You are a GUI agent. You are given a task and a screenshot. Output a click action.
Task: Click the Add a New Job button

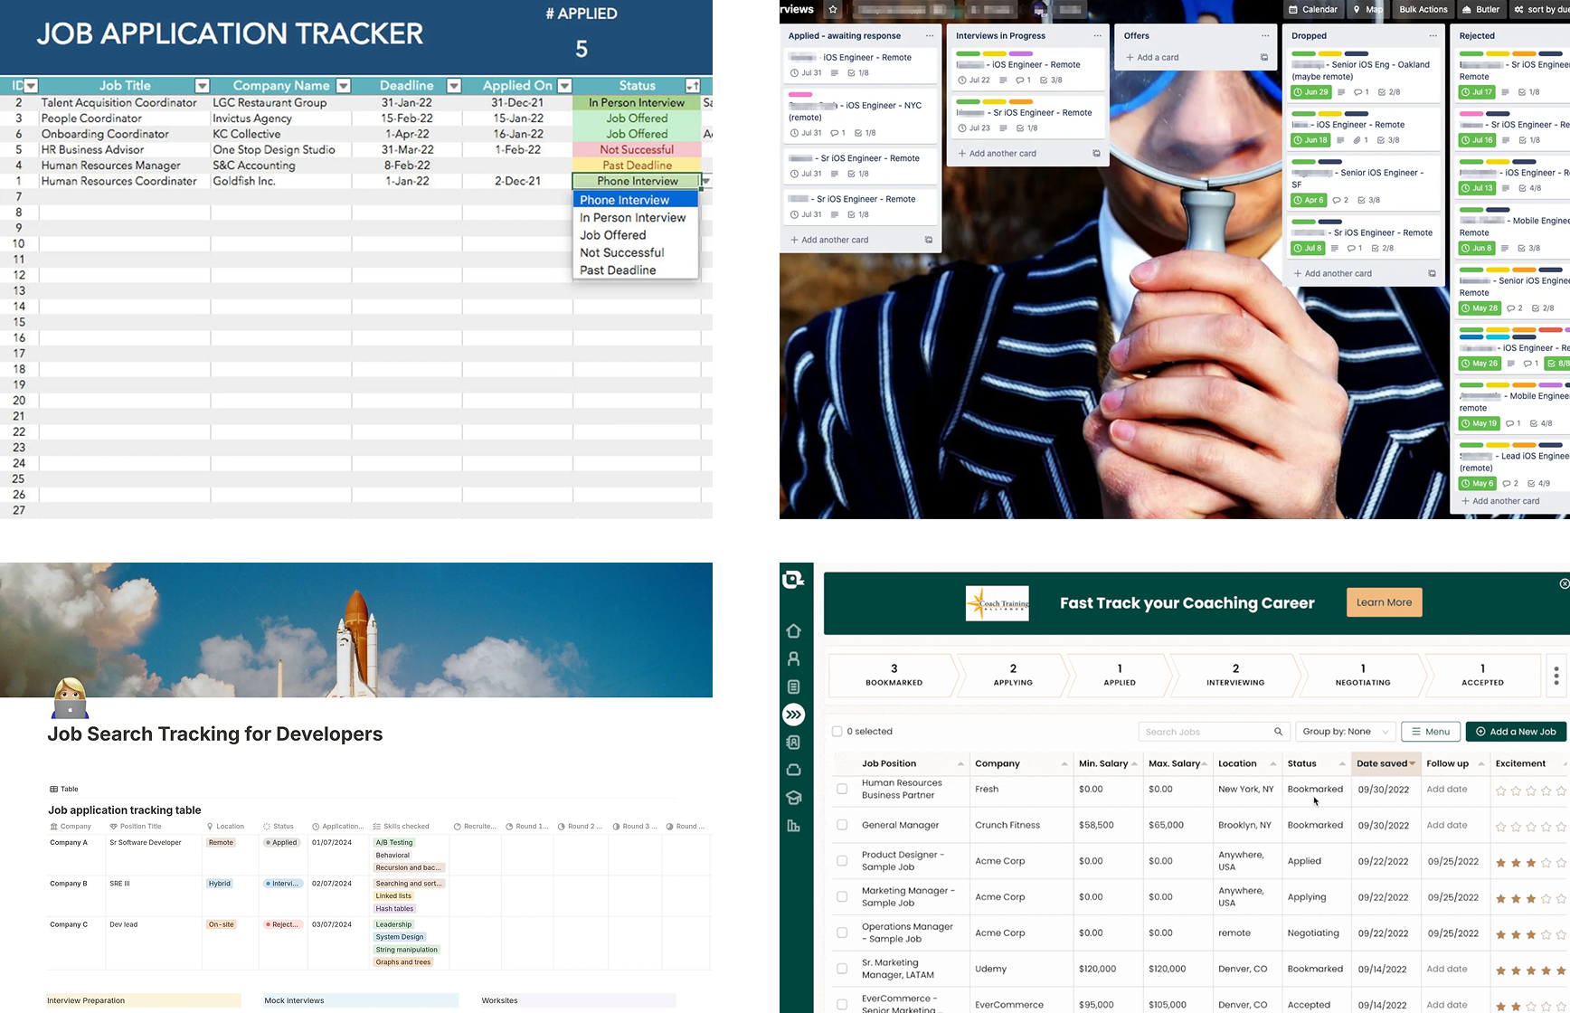click(1516, 732)
